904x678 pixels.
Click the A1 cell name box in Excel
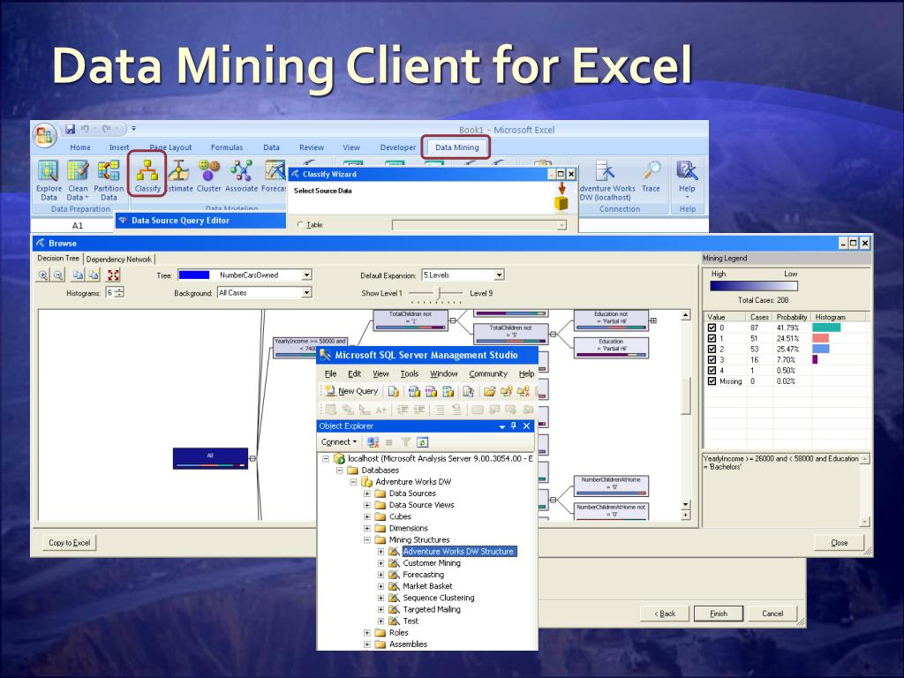[x=78, y=225]
